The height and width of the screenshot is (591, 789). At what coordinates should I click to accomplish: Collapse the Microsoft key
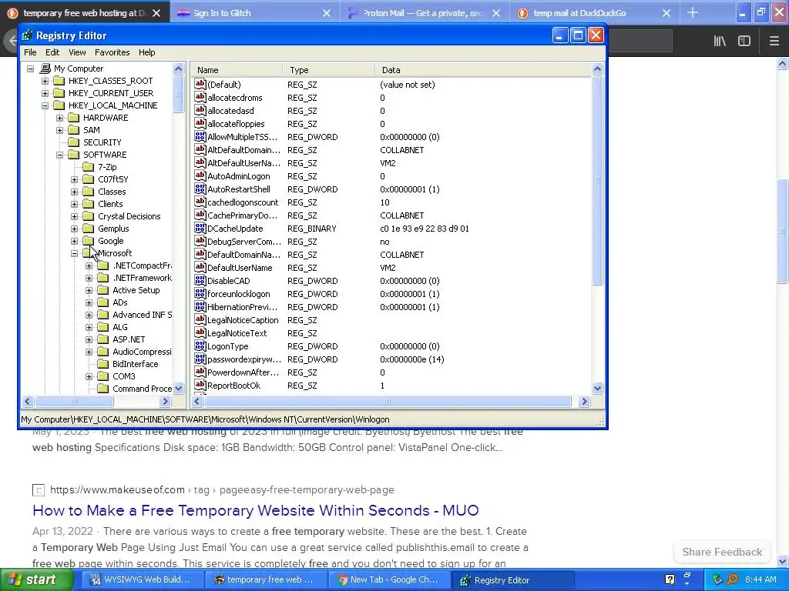click(x=74, y=253)
